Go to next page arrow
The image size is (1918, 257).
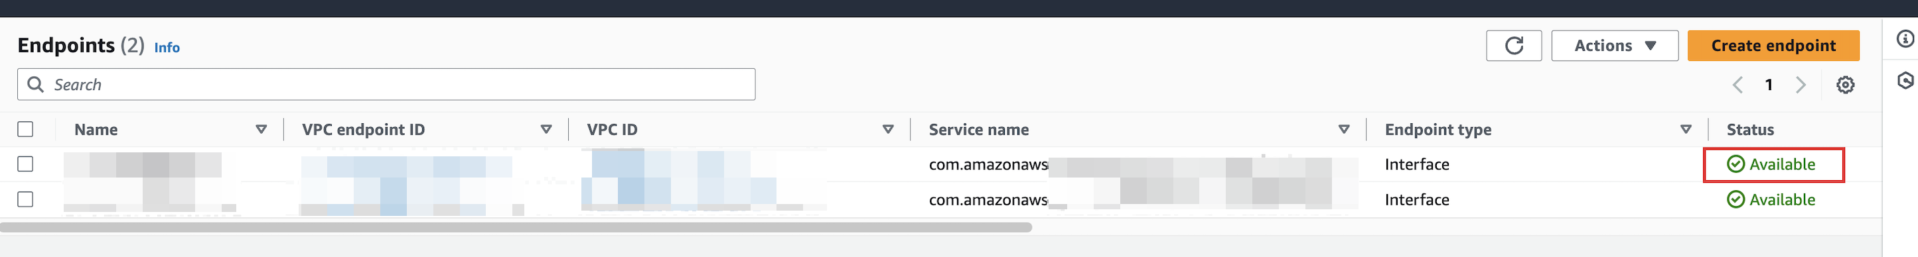coord(1800,85)
